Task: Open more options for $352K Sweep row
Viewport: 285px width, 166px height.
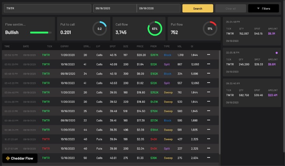Action: click(x=209, y=92)
